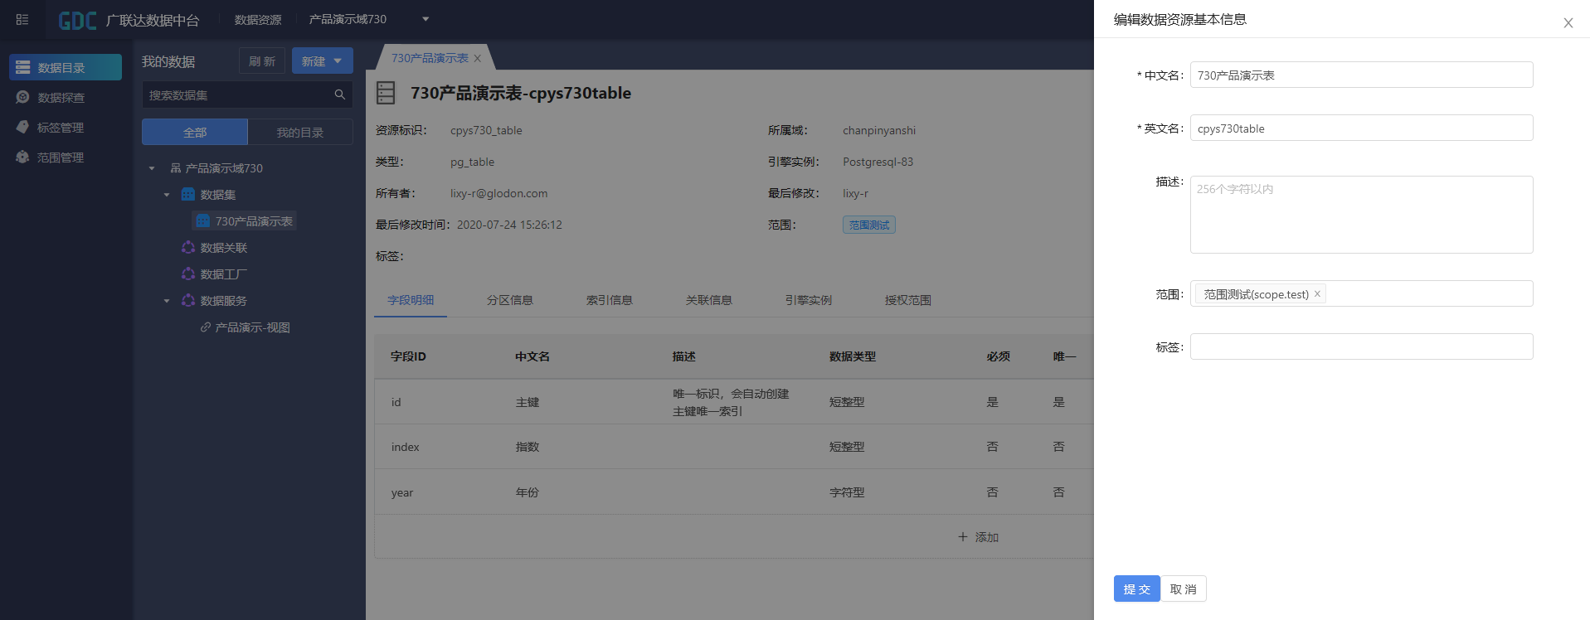
Task: Open 数据探查 in the sidebar
Action: click(61, 98)
